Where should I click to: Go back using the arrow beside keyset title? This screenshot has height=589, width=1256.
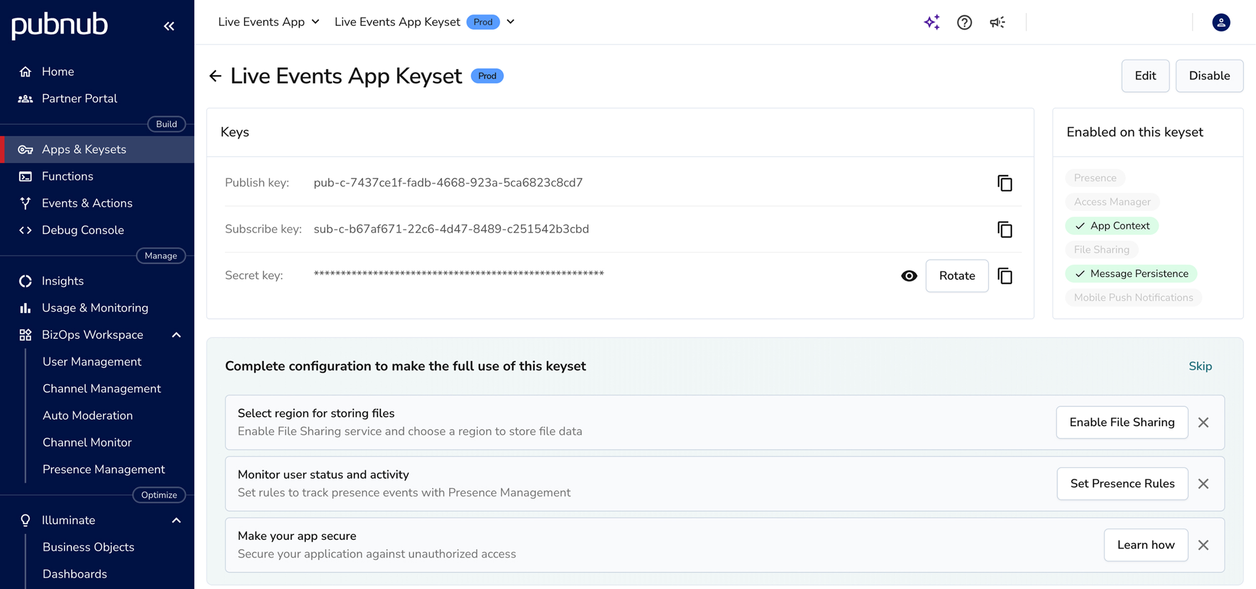[x=215, y=76]
